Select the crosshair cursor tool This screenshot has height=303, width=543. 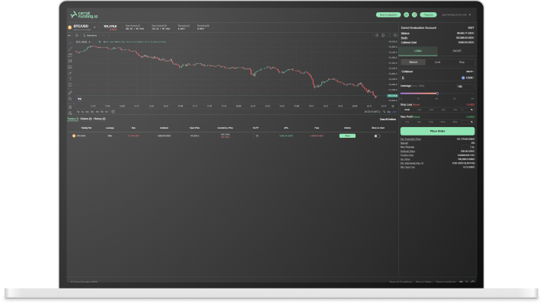point(70,43)
